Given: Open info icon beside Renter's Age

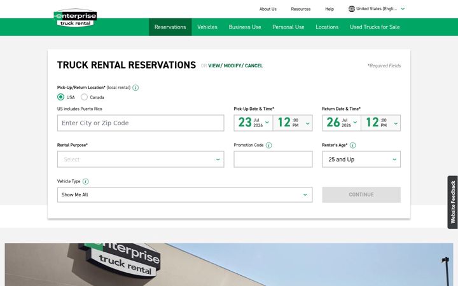Looking at the screenshot, I should 353,145.
